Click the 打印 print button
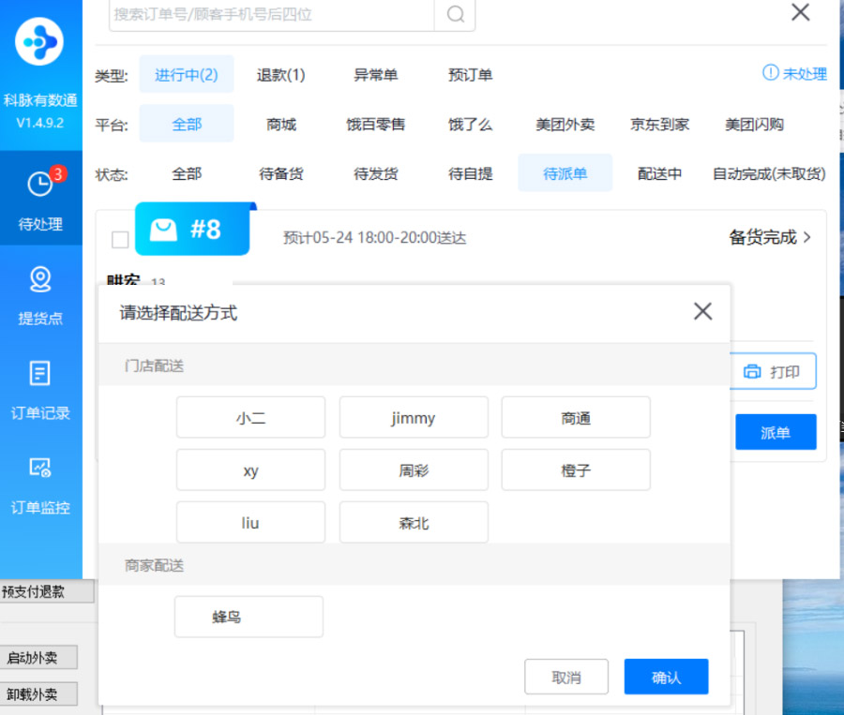Screen dimensions: 844x715 [773, 371]
